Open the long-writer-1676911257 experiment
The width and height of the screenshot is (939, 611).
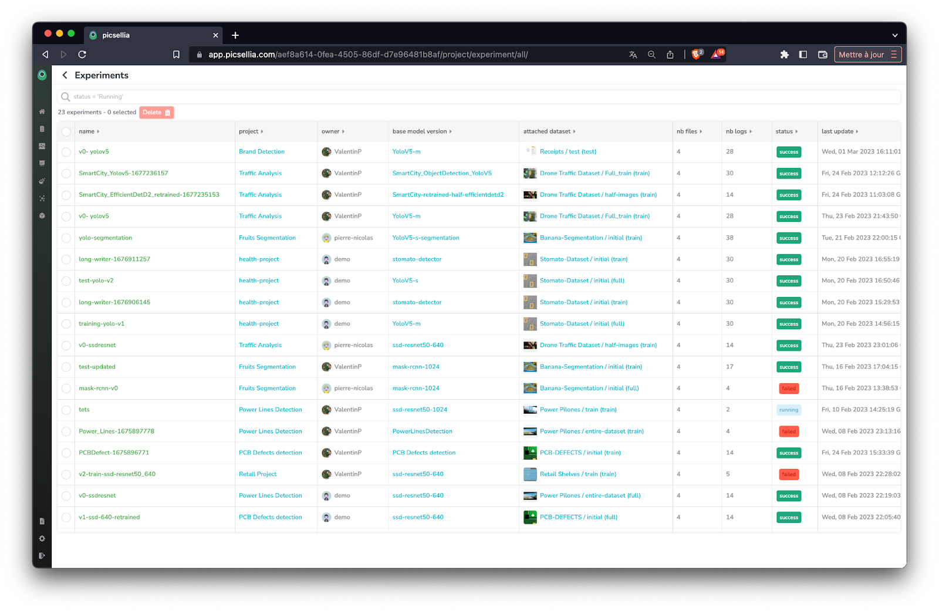(114, 259)
